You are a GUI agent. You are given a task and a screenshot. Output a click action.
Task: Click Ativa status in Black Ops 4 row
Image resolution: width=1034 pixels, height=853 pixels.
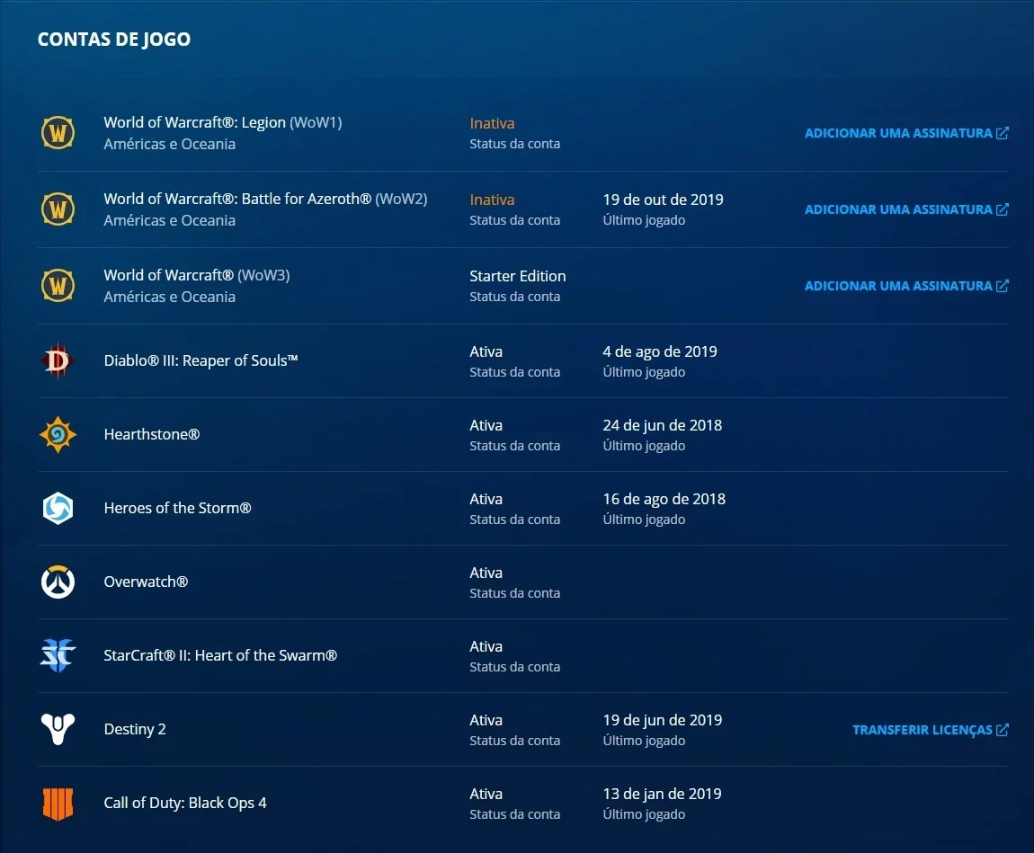[x=486, y=795]
